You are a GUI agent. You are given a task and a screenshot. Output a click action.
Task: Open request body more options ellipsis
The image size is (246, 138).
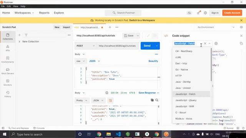156,54
